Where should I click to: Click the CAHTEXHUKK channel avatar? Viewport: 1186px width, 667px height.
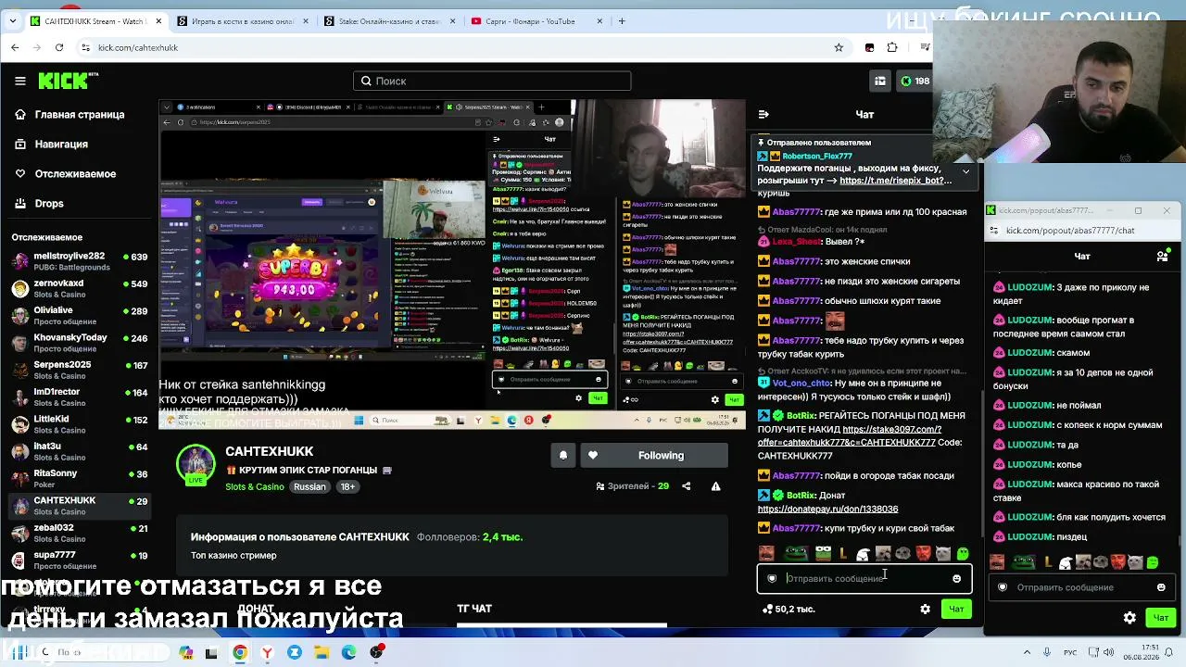point(196,464)
